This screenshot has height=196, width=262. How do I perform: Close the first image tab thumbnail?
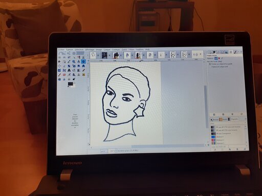(98, 55)
